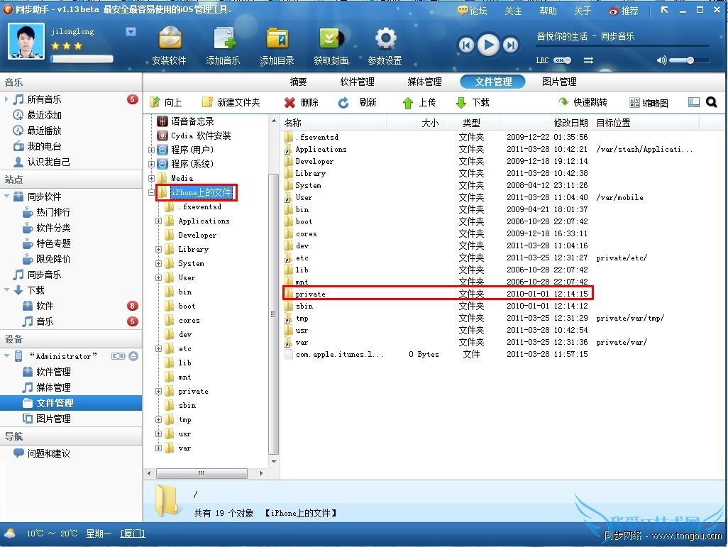Viewport: 728px width, 547px height.
Task: Collapse the 同步软件 sidebar section
Action: [x=6, y=197]
